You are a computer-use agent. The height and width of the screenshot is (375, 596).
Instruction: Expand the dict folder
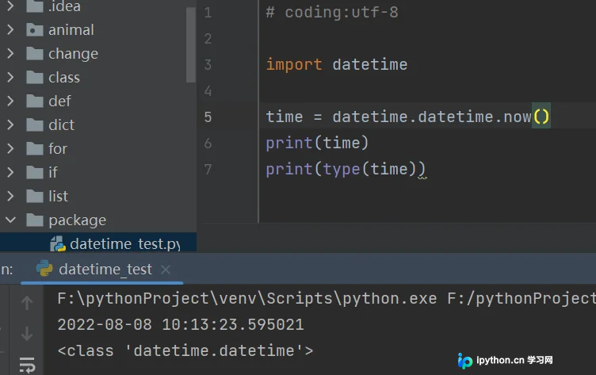click(x=10, y=124)
